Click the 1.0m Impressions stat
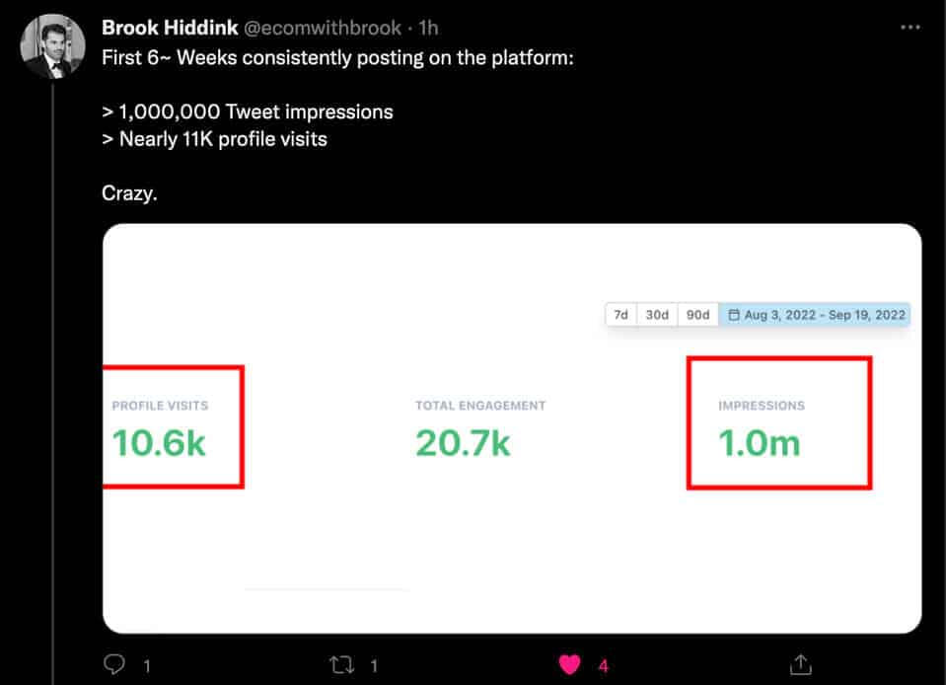This screenshot has width=946, height=685. 760,442
